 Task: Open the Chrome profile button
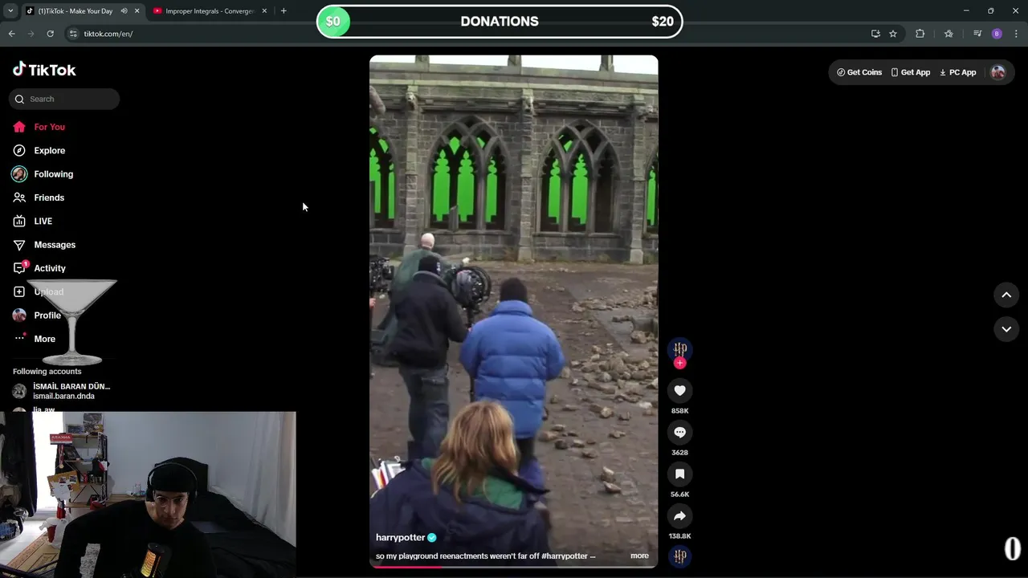(997, 34)
